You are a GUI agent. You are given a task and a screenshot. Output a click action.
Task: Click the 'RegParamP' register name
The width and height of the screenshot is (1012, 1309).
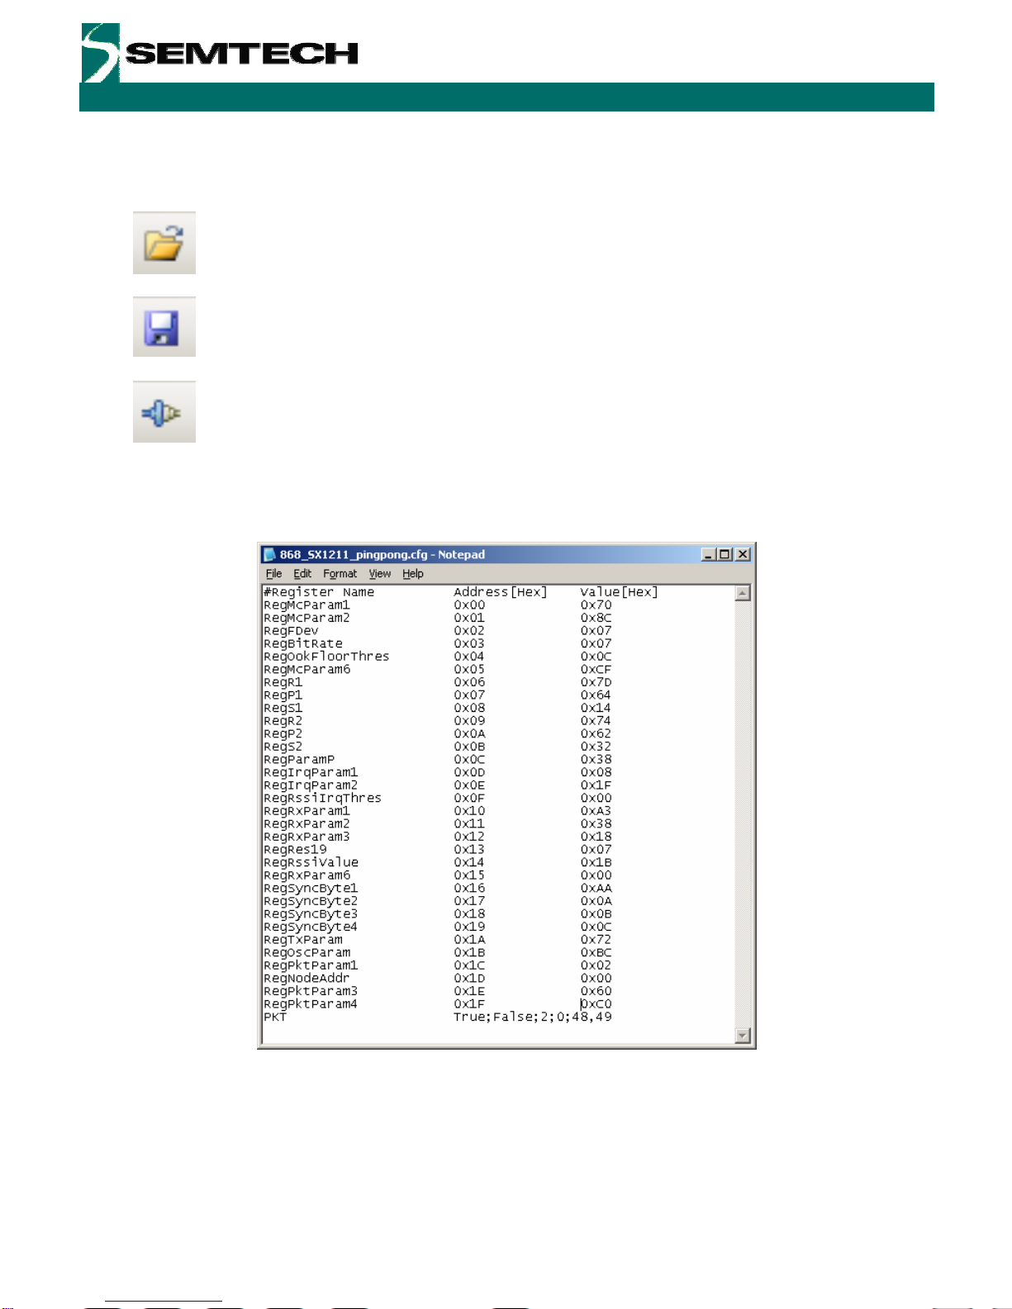(299, 760)
